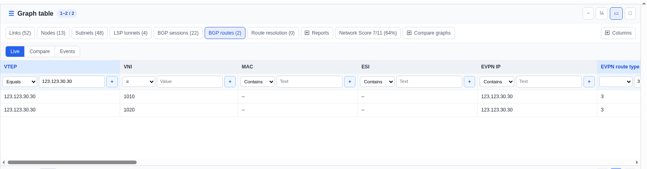Open the MAC Contains operator dropdown
The image size is (647, 169).
pos(258,82)
